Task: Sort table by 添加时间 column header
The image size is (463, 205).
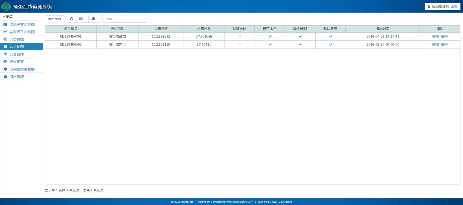Action: tap(382, 29)
